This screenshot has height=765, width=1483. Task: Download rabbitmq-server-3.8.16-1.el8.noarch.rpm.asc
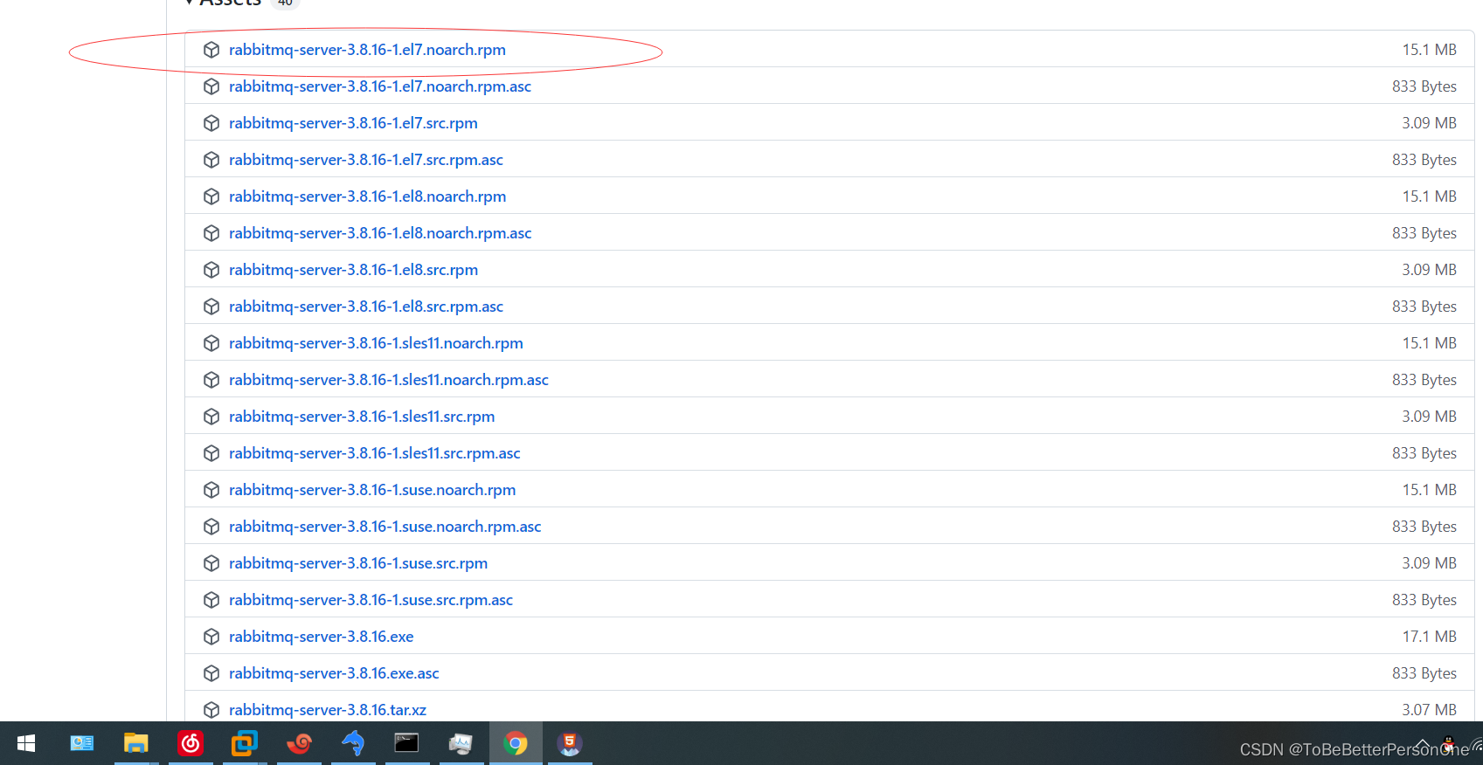(380, 233)
